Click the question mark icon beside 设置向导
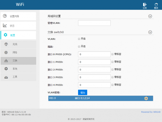The image size is (162, 122). [x=5, y=16]
